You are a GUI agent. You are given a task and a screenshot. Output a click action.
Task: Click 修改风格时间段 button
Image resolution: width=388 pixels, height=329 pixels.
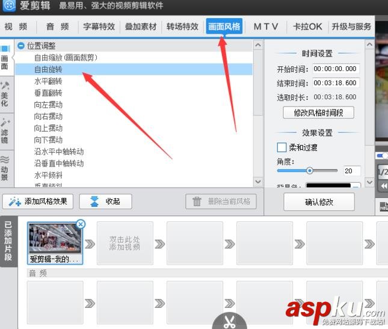pos(318,113)
